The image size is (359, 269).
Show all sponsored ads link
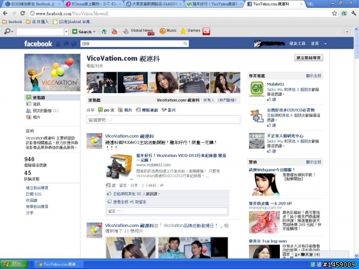tap(314, 162)
